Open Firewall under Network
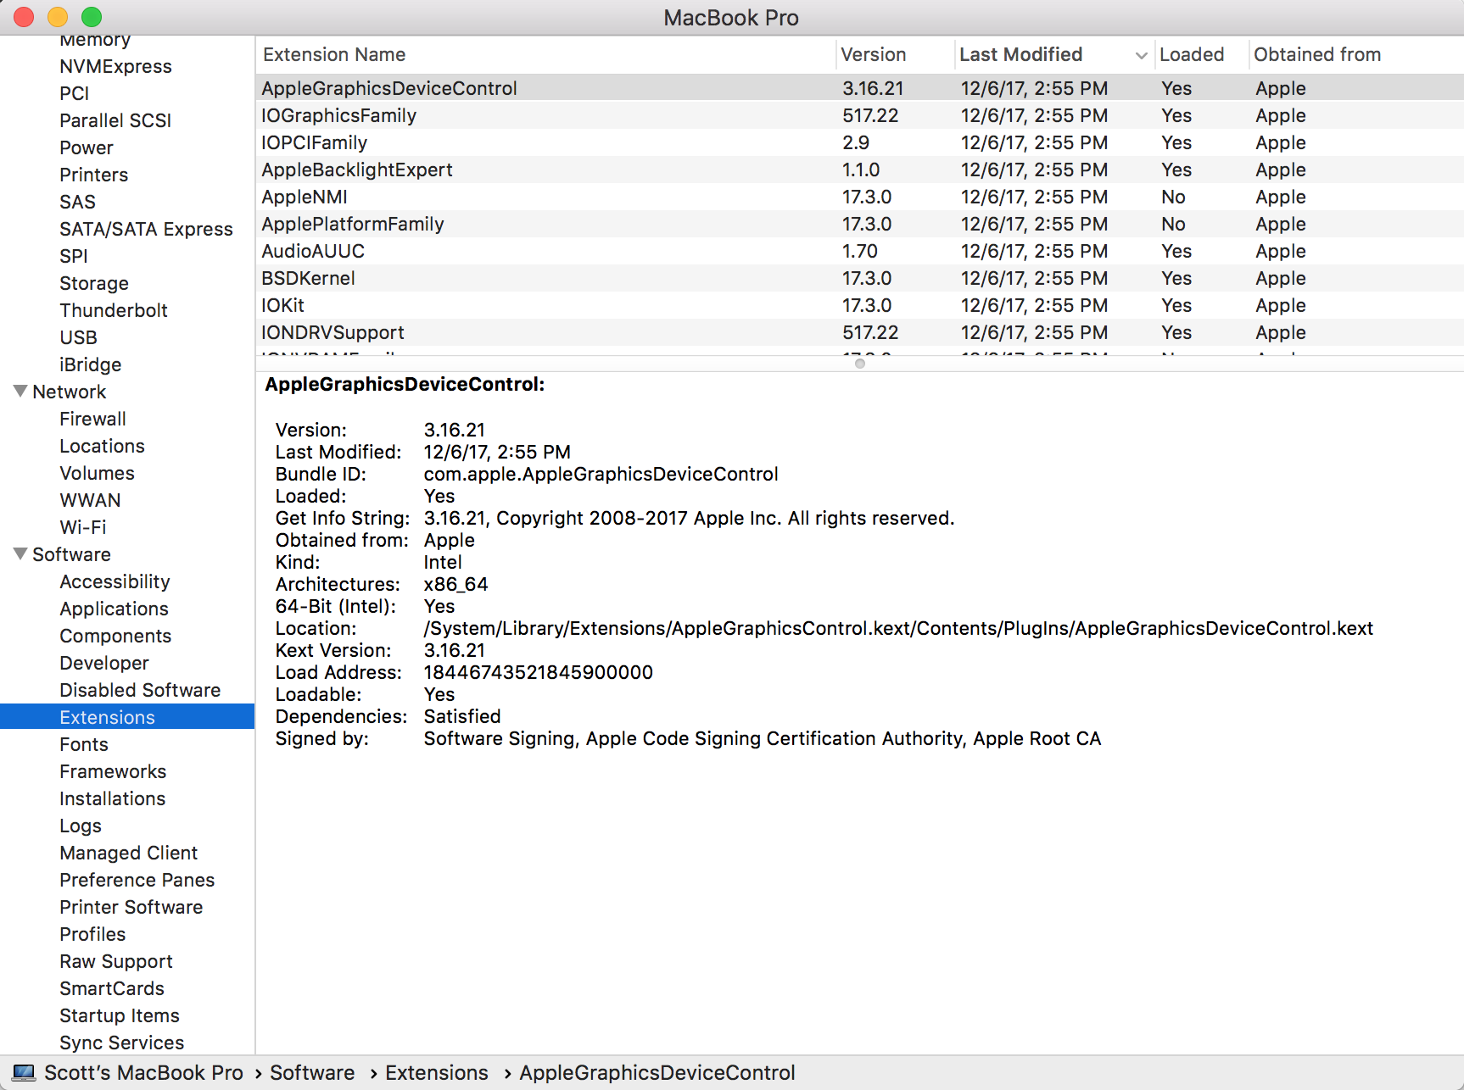Image resolution: width=1464 pixels, height=1090 pixels. pos(92,419)
